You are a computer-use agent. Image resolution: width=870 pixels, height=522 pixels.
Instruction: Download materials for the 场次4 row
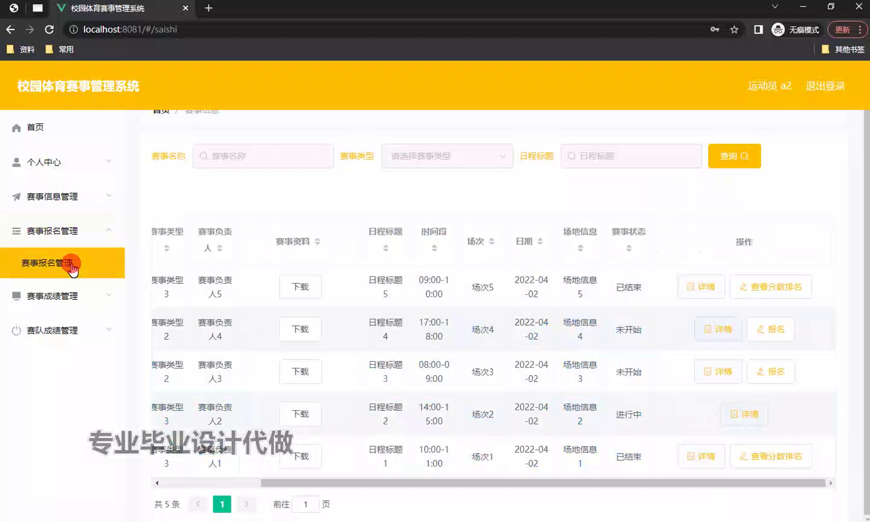[x=300, y=329]
